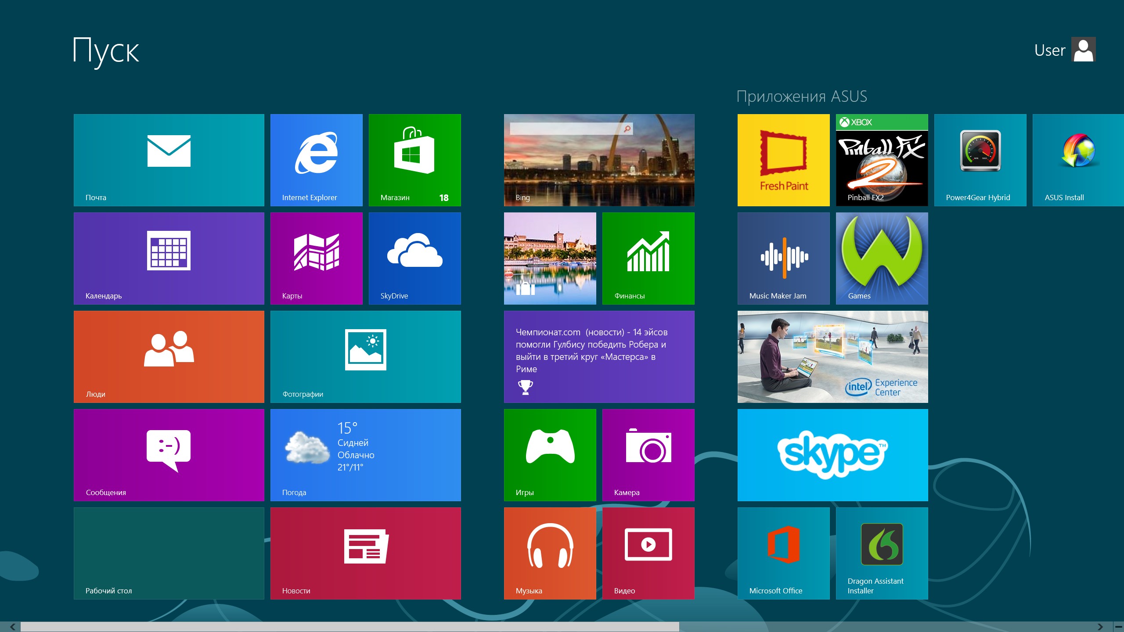
Task: Open Музыка headphones tile
Action: click(550, 553)
